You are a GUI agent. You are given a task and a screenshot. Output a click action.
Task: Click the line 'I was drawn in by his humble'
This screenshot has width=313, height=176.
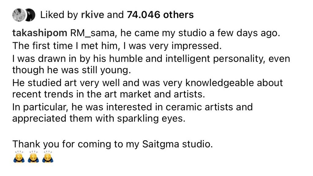pos(151,59)
